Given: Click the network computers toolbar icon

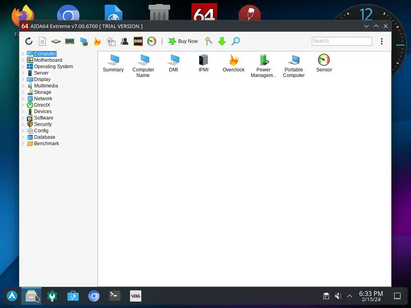Looking at the screenshot, I should point(84,41).
